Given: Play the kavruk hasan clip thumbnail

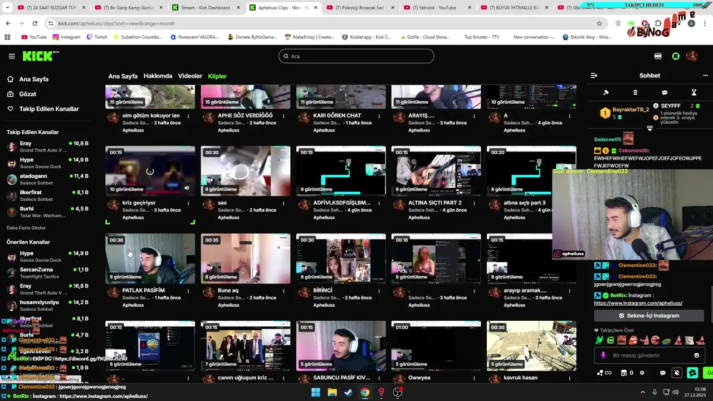Looking at the screenshot, I should point(531,346).
